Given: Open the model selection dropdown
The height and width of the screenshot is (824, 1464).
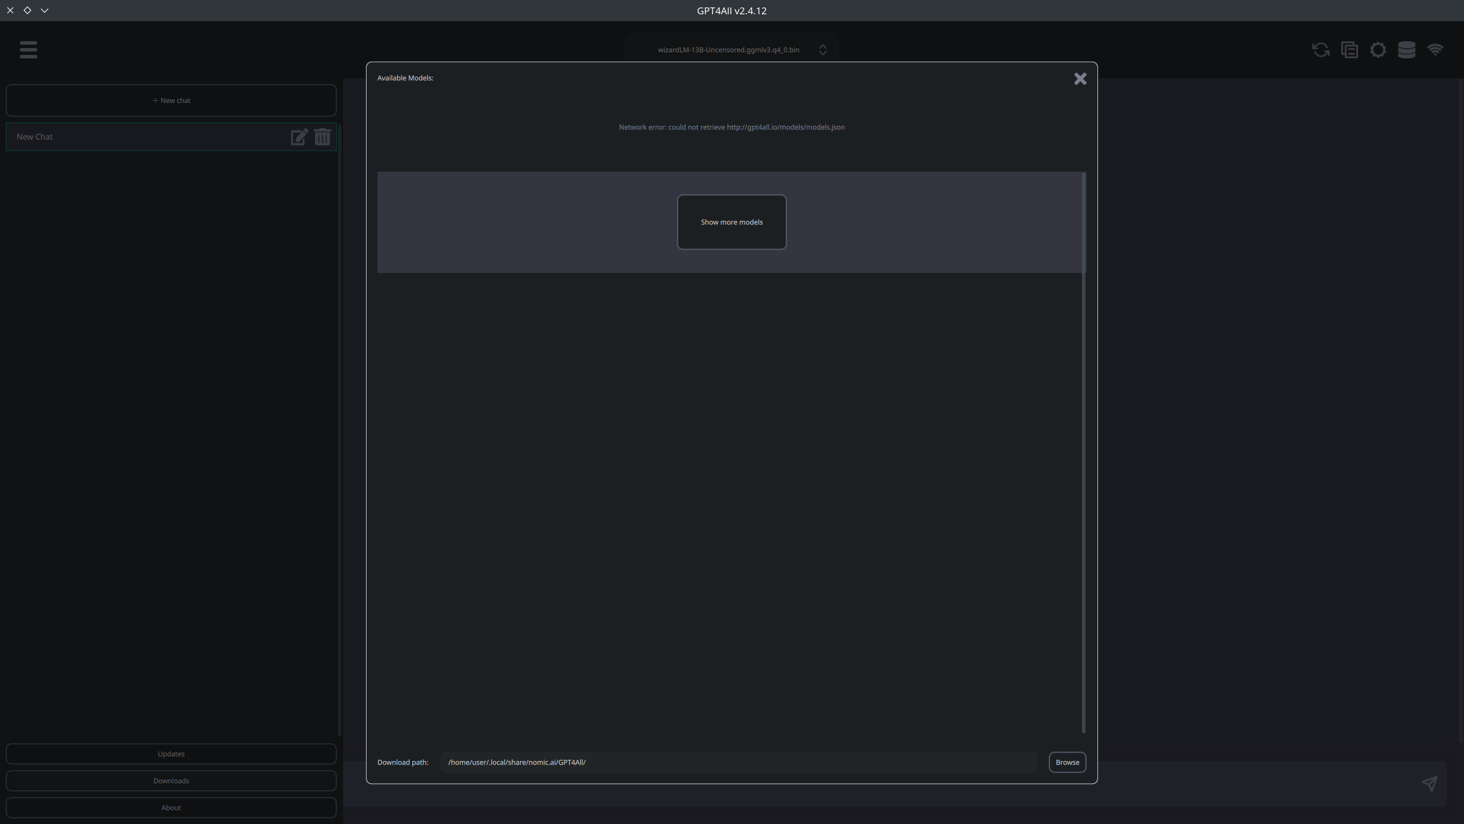Looking at the screenshot, I should 729,49.
